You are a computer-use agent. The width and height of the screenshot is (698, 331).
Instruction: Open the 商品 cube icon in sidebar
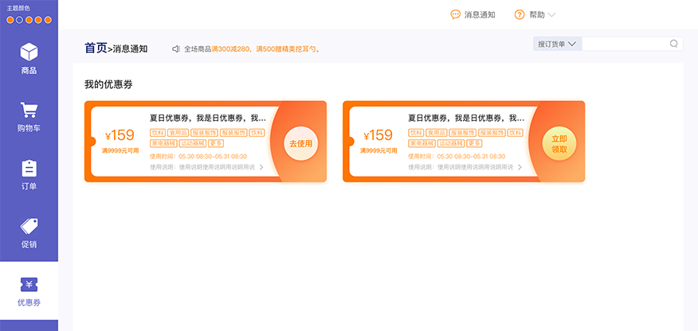coord(29,53)
